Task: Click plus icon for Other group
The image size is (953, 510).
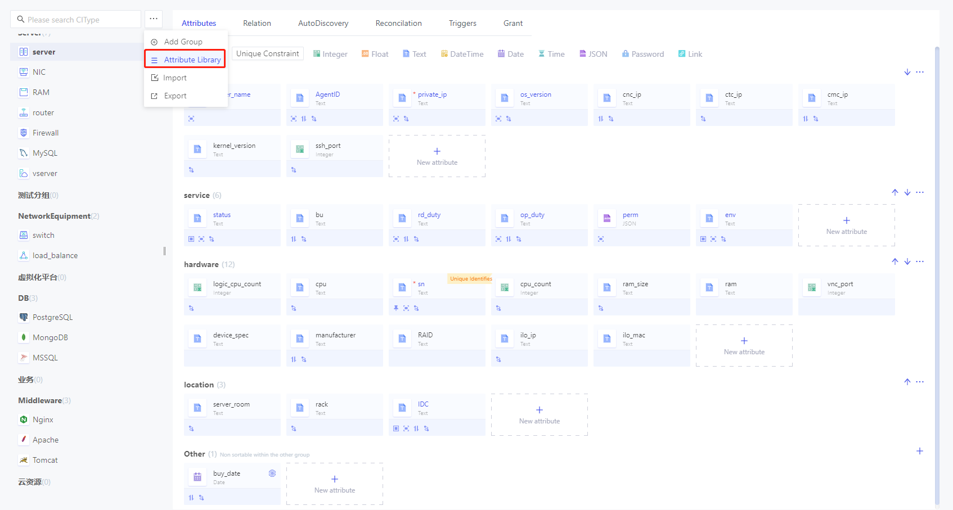Action: pyautogui.click(x=920, y=451)
